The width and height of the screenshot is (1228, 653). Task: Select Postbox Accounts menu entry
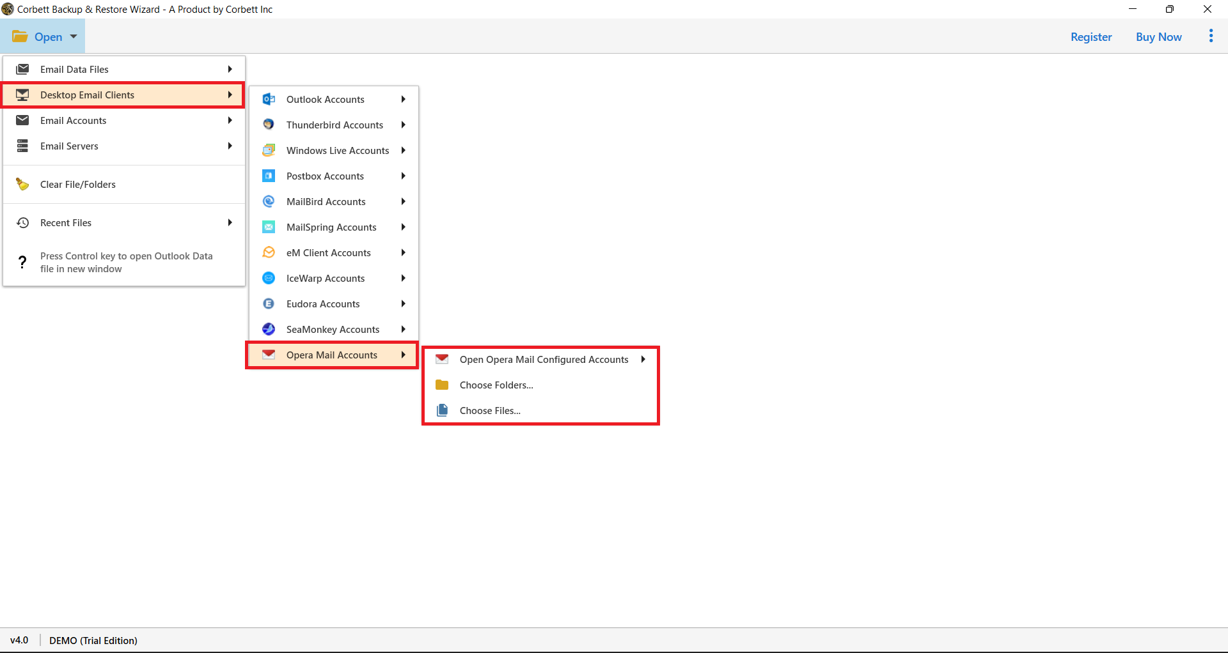(x=333, y=176)
